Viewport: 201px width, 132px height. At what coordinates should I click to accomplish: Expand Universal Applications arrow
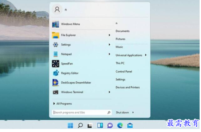pyautogui.click(x=146, y=55)
